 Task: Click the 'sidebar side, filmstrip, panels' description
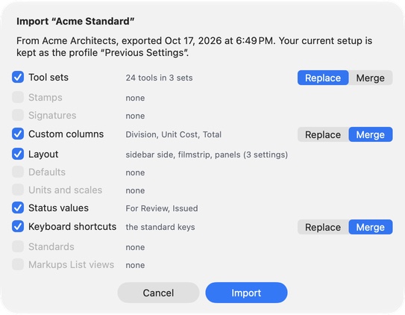207,155
